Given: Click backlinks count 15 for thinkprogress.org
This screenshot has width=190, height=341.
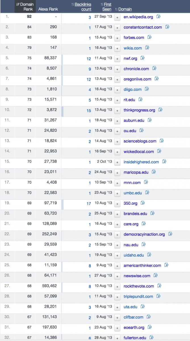Looking at the screenshot, I should (x=89, y=110).
